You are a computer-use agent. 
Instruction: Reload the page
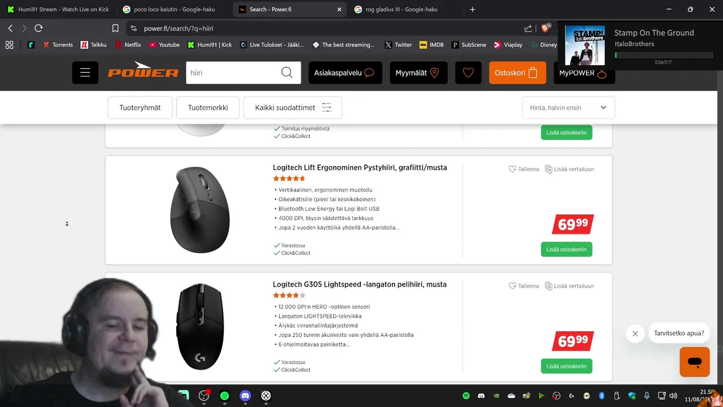coord(38,28)
